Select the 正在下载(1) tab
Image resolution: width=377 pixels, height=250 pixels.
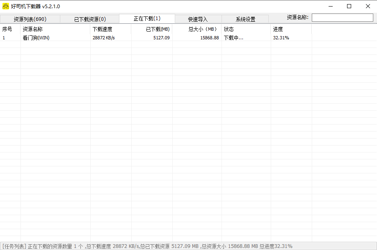coord(147,18)
